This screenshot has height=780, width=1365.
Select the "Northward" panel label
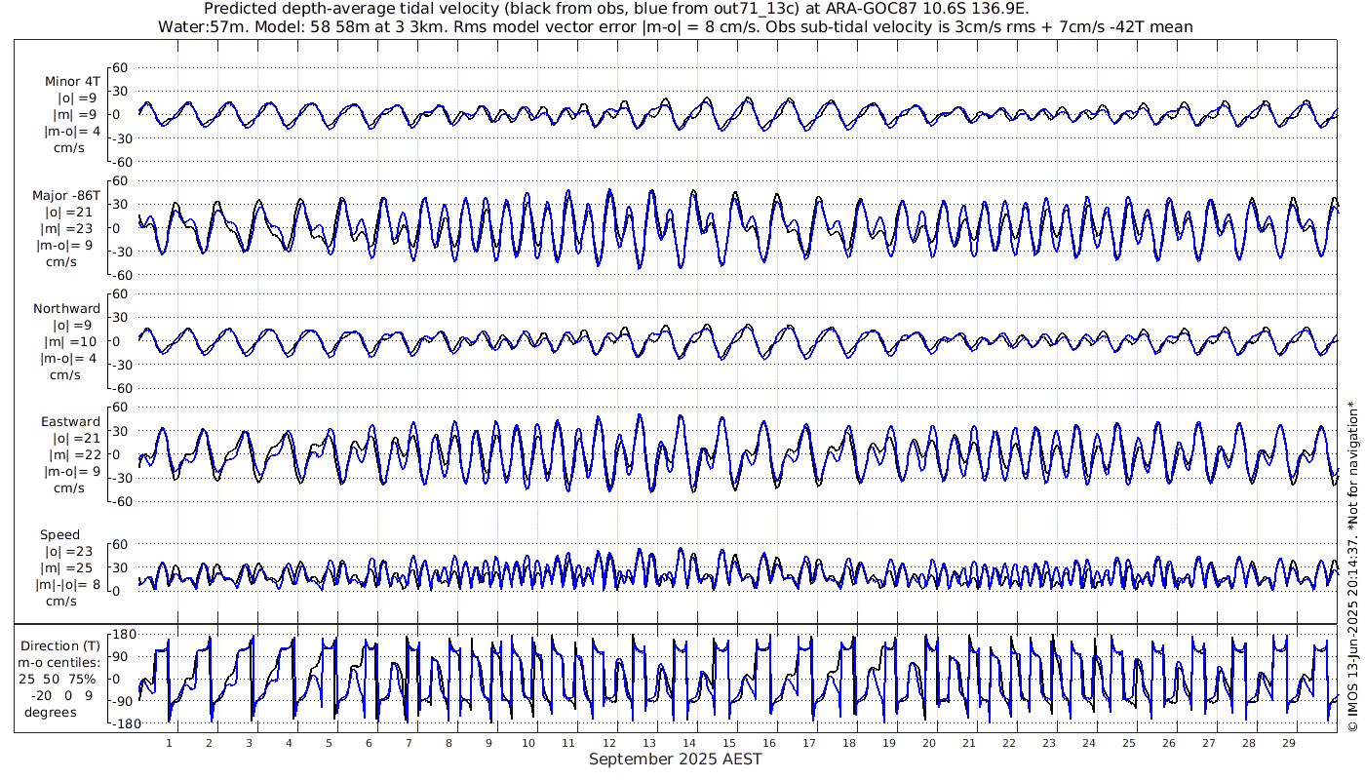click(x=66, y=308)
